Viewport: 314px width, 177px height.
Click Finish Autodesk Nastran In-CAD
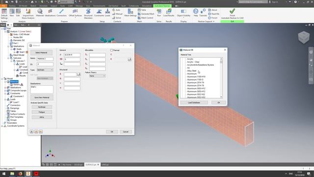pyautogui.click(x=232, y=14)
